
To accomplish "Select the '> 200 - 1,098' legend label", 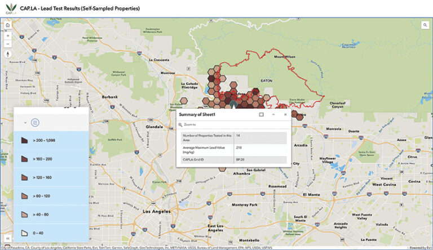I will click(44, 140).
